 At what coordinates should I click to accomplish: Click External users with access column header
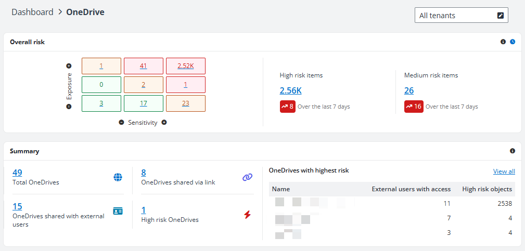click(411, 189)
